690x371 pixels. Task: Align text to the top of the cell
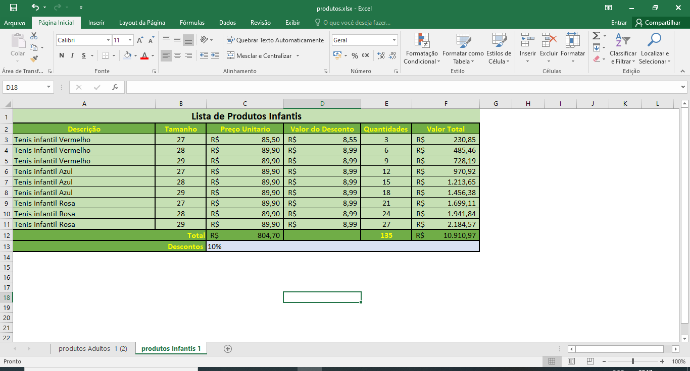point(166,40)
